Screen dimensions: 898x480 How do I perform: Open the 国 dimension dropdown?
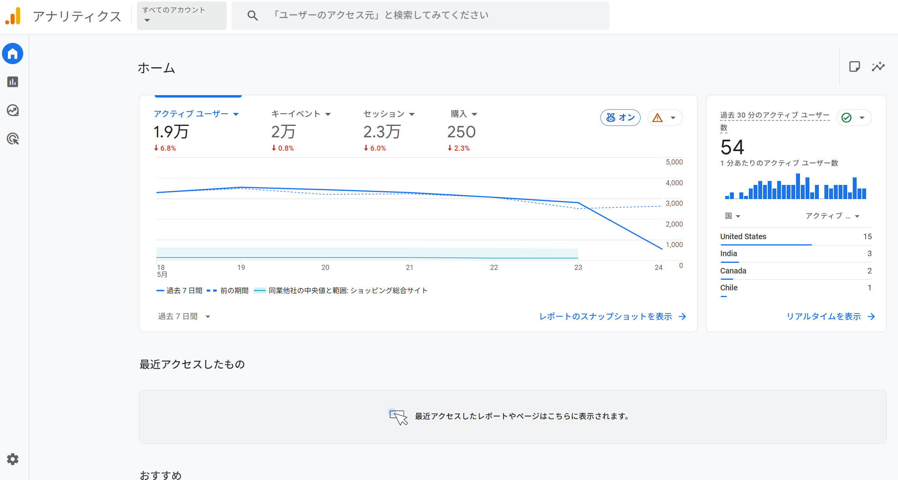733,216
